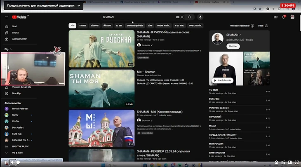Open the notifications bell

(284, 17)
